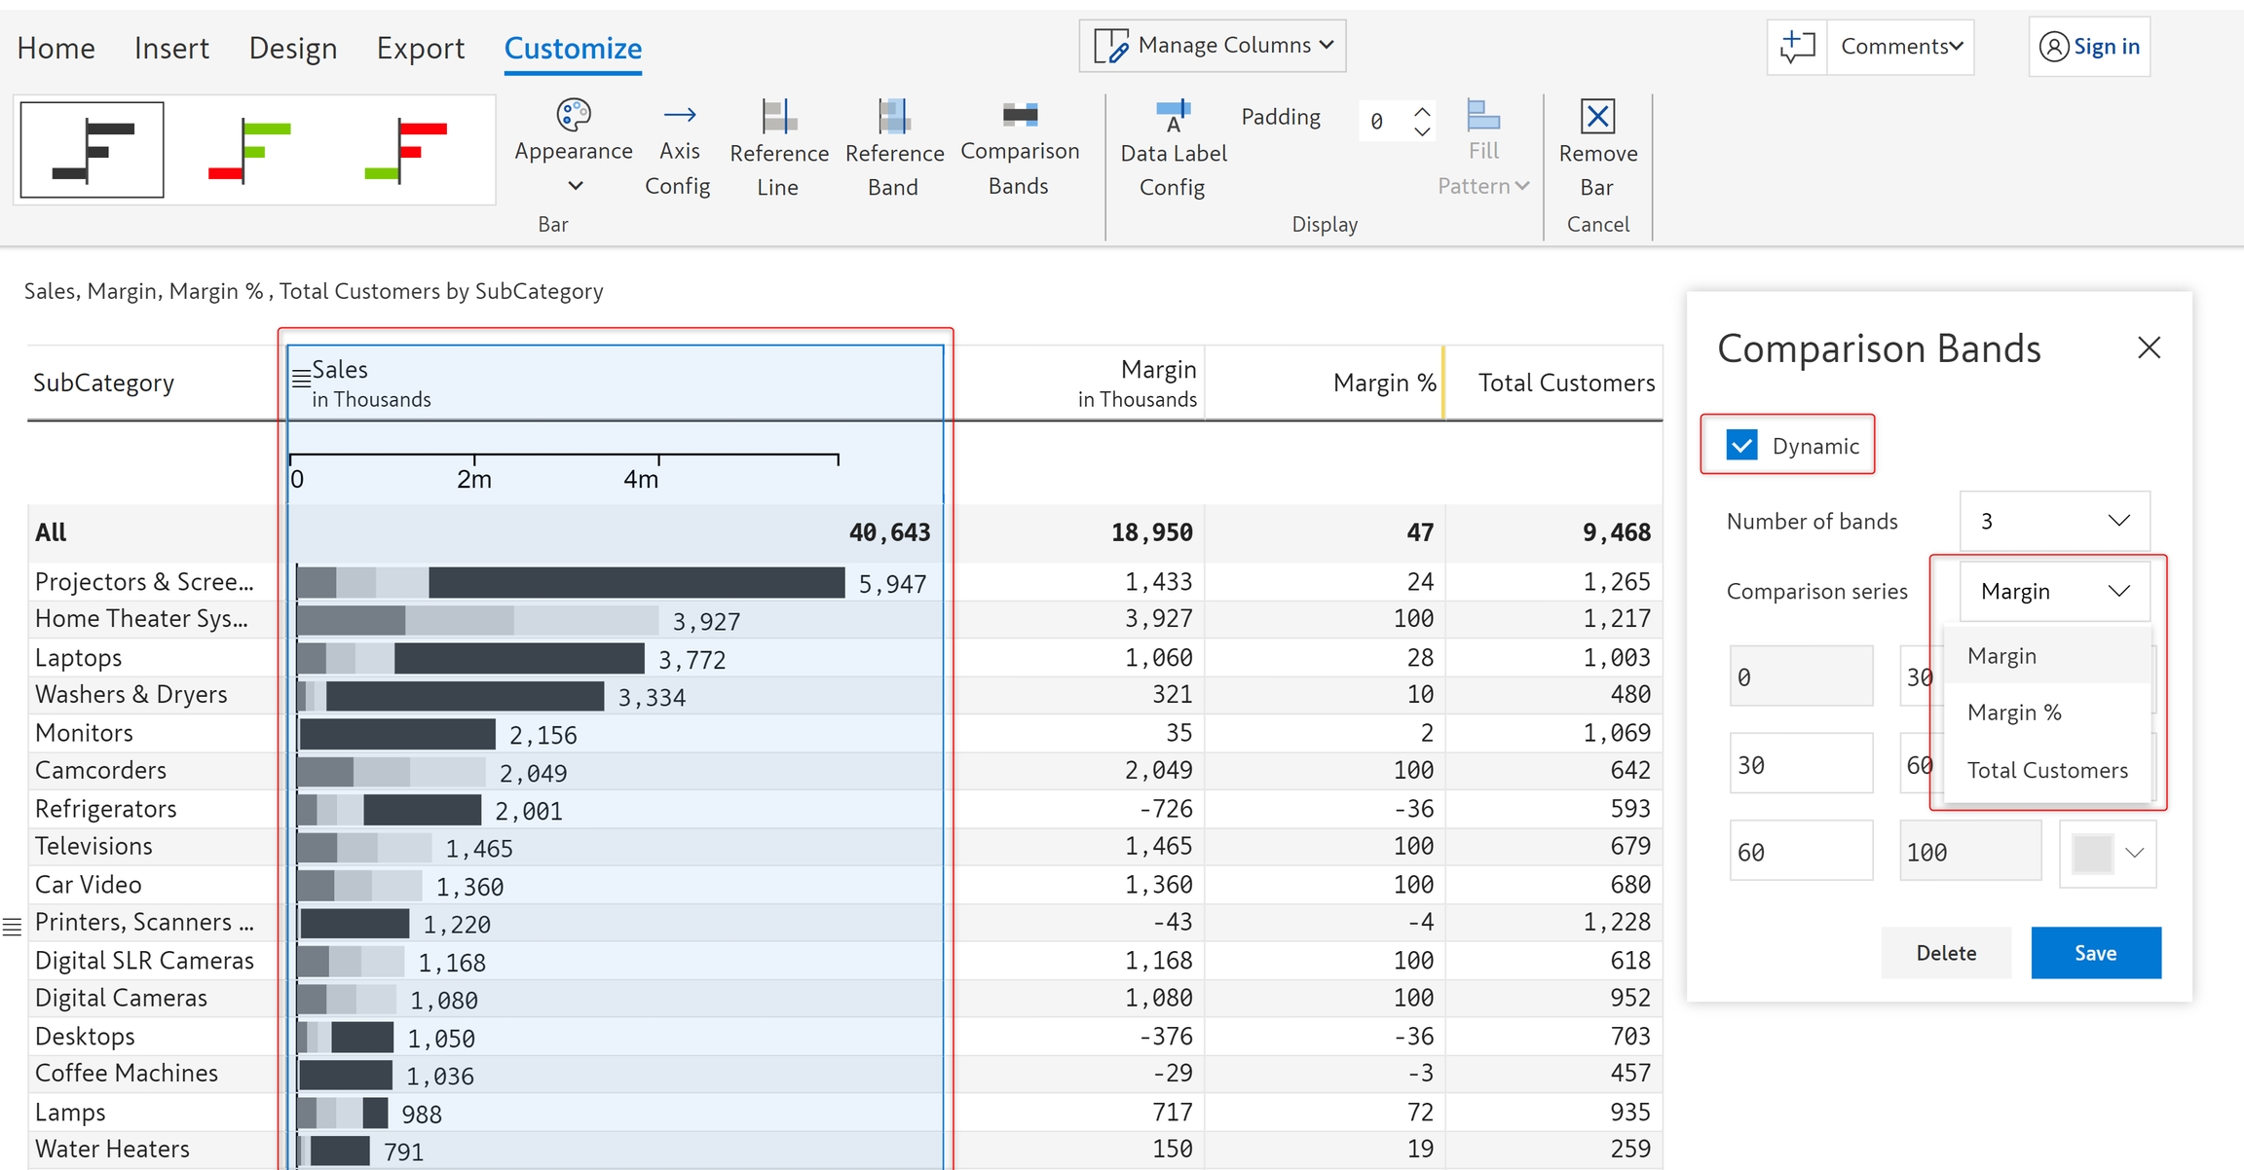
Task: Open the Manage Columns dropdown
Action: tap(1213, 46)
